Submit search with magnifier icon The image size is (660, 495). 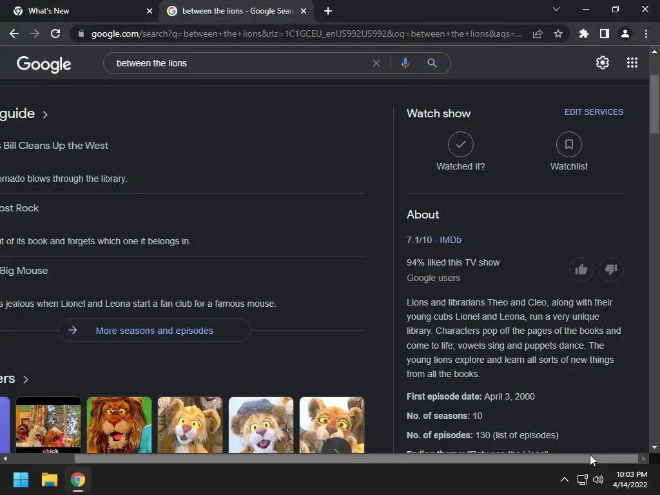(x=432, y=63)
